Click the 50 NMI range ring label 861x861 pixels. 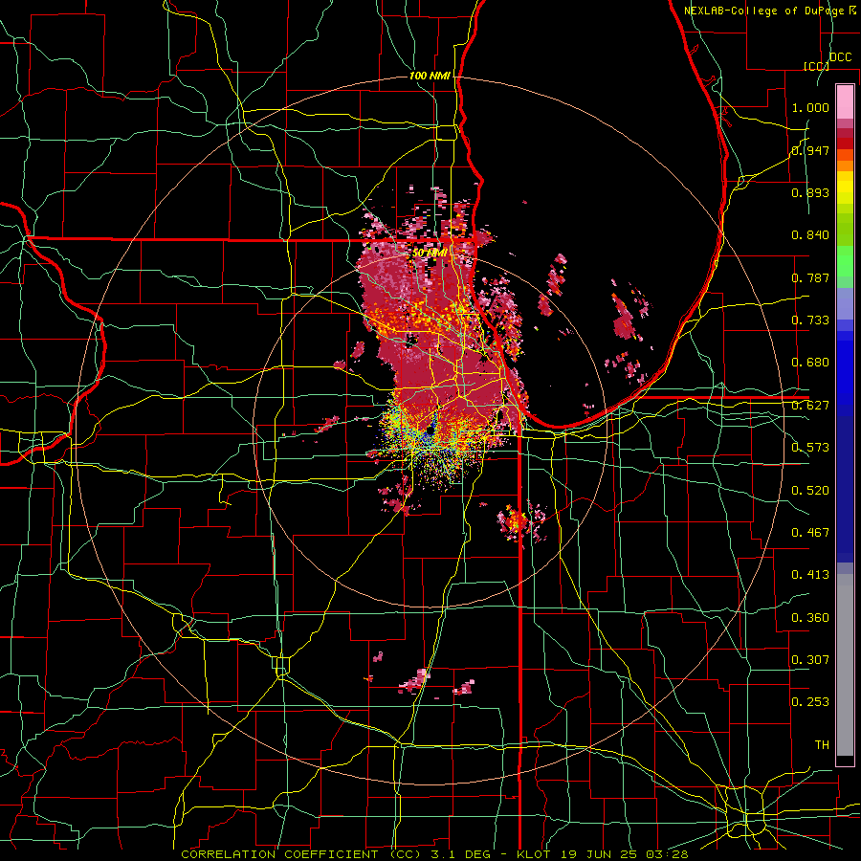tap(430, 254)
